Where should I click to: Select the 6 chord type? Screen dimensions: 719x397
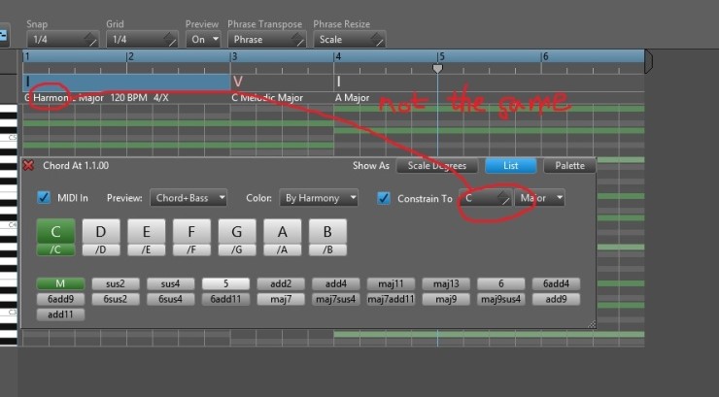[x=500, y=283]
